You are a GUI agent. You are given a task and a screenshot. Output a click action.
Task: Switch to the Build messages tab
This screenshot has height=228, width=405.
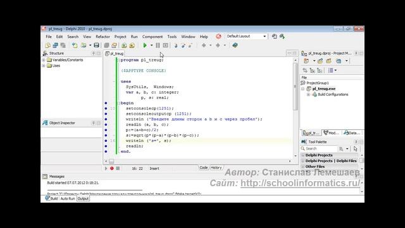[51, 198]
